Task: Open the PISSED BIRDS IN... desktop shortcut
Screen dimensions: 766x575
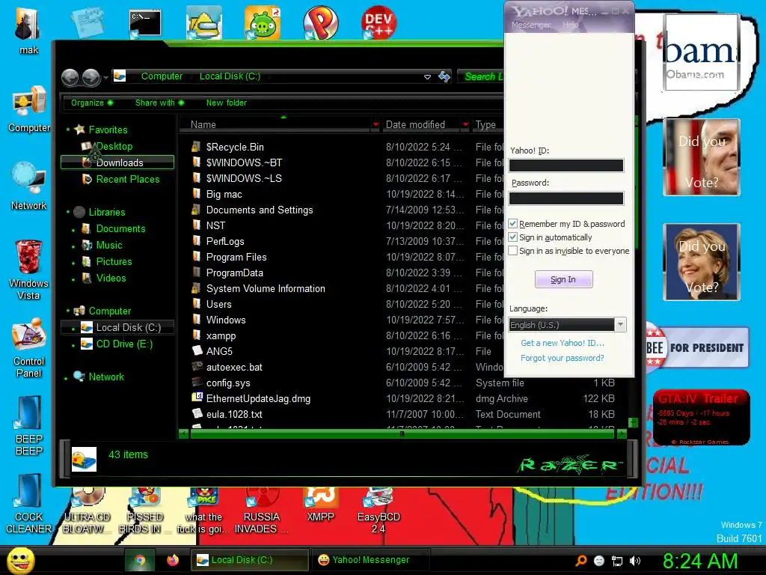Action: [x=144, y=510]
